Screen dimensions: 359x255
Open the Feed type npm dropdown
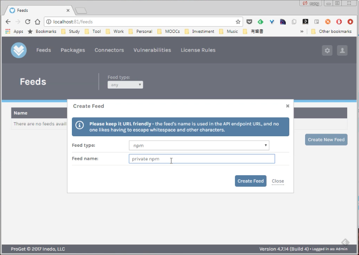pyautogui.click(x=199, y=145)
